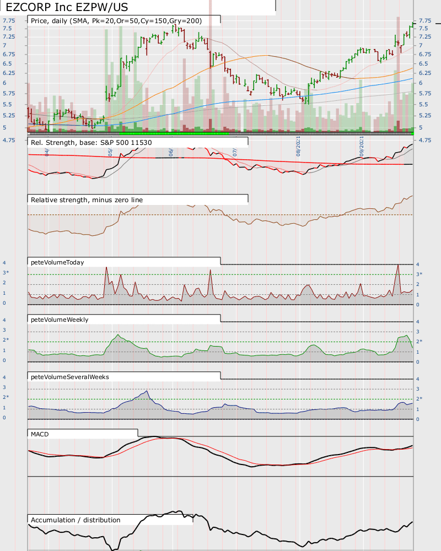Click the 5.75 value on the left price axis

[x=9, y=94]
